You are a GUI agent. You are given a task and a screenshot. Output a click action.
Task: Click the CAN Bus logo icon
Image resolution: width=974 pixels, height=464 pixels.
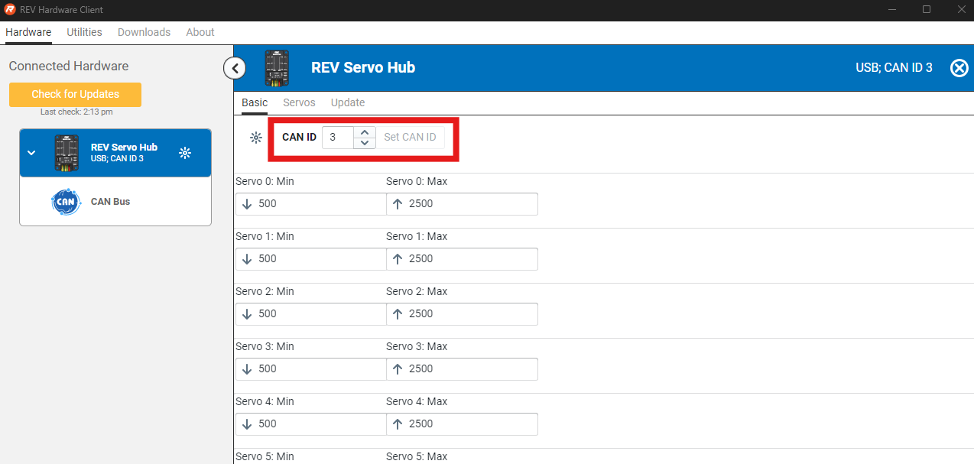pyautogui.click(x=66, y=202)
